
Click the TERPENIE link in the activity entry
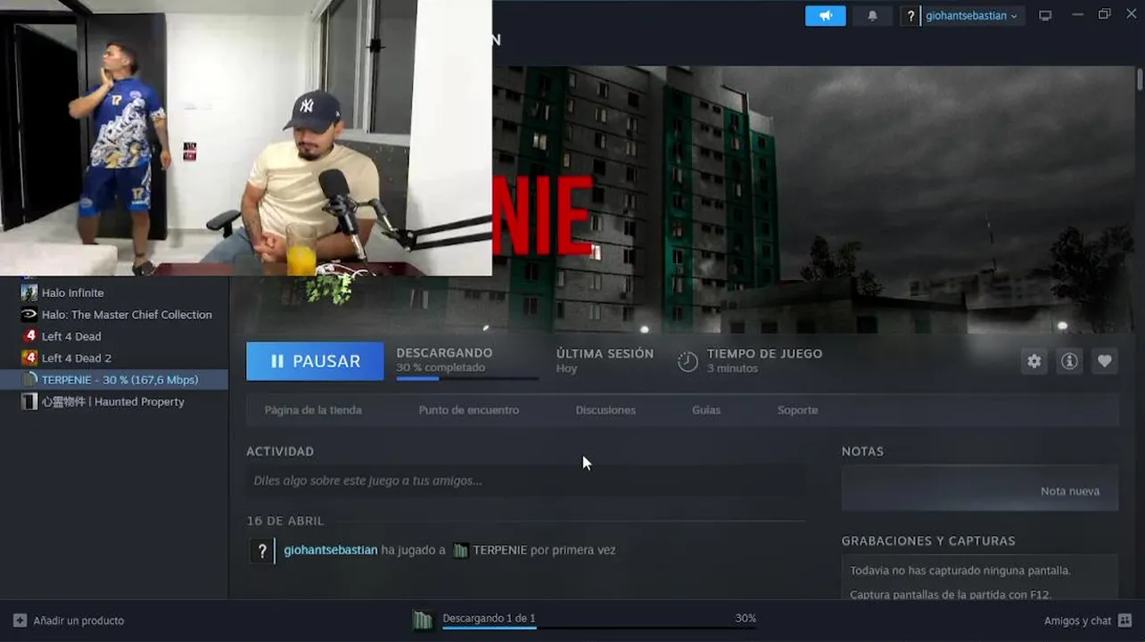(x=500, y=550)
